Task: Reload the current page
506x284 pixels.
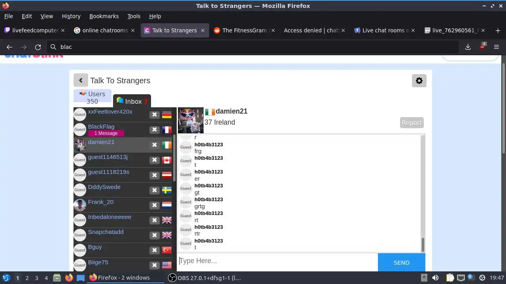Action: click(38, 47)
